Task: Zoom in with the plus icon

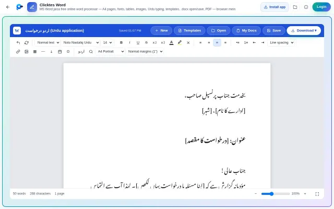Action: 305,194
